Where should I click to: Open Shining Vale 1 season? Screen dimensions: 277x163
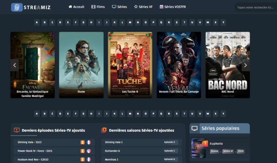(114, 142)
